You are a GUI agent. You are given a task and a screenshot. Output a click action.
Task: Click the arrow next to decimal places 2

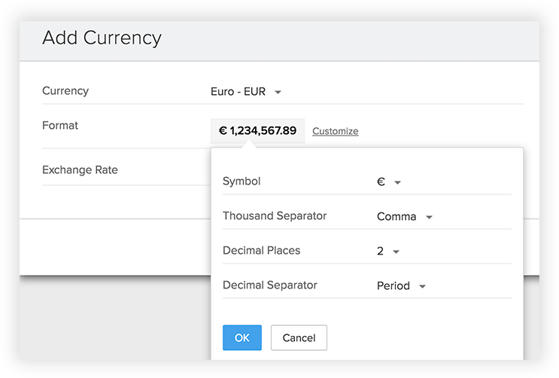[x=396, y=252]
